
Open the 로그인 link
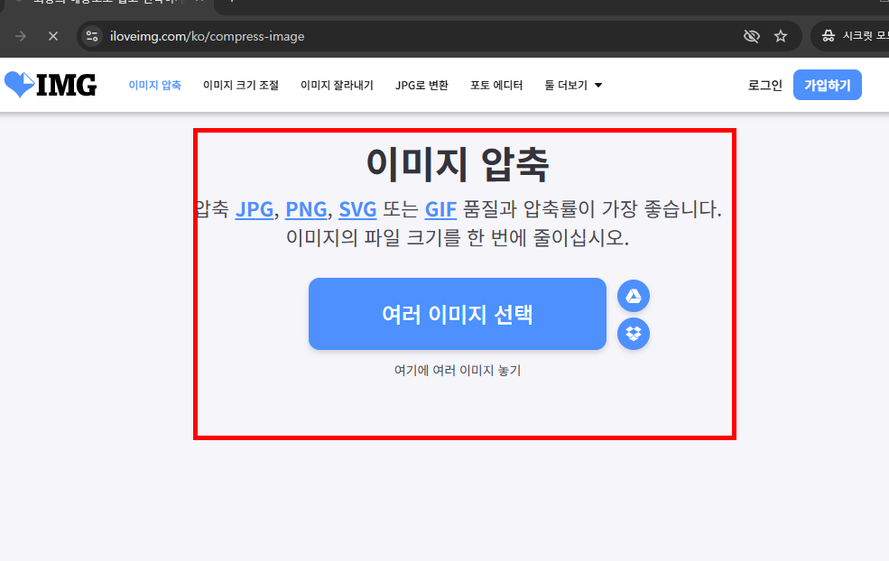tap(764, 85)
